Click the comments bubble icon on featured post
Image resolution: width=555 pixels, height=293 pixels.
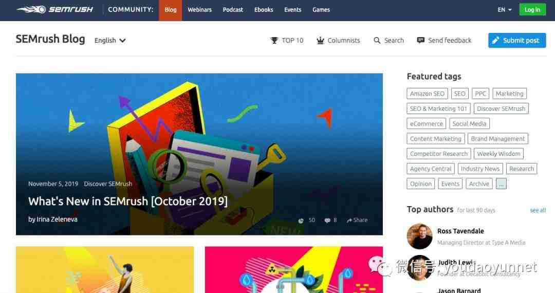327,221
